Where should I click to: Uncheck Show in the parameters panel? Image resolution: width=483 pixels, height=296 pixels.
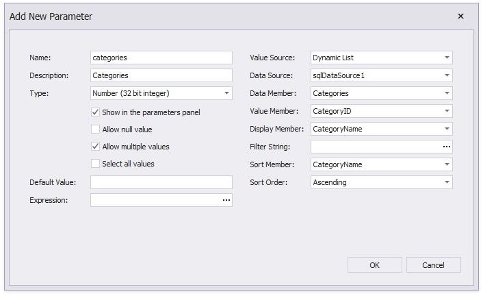click(x=96, y=112)
